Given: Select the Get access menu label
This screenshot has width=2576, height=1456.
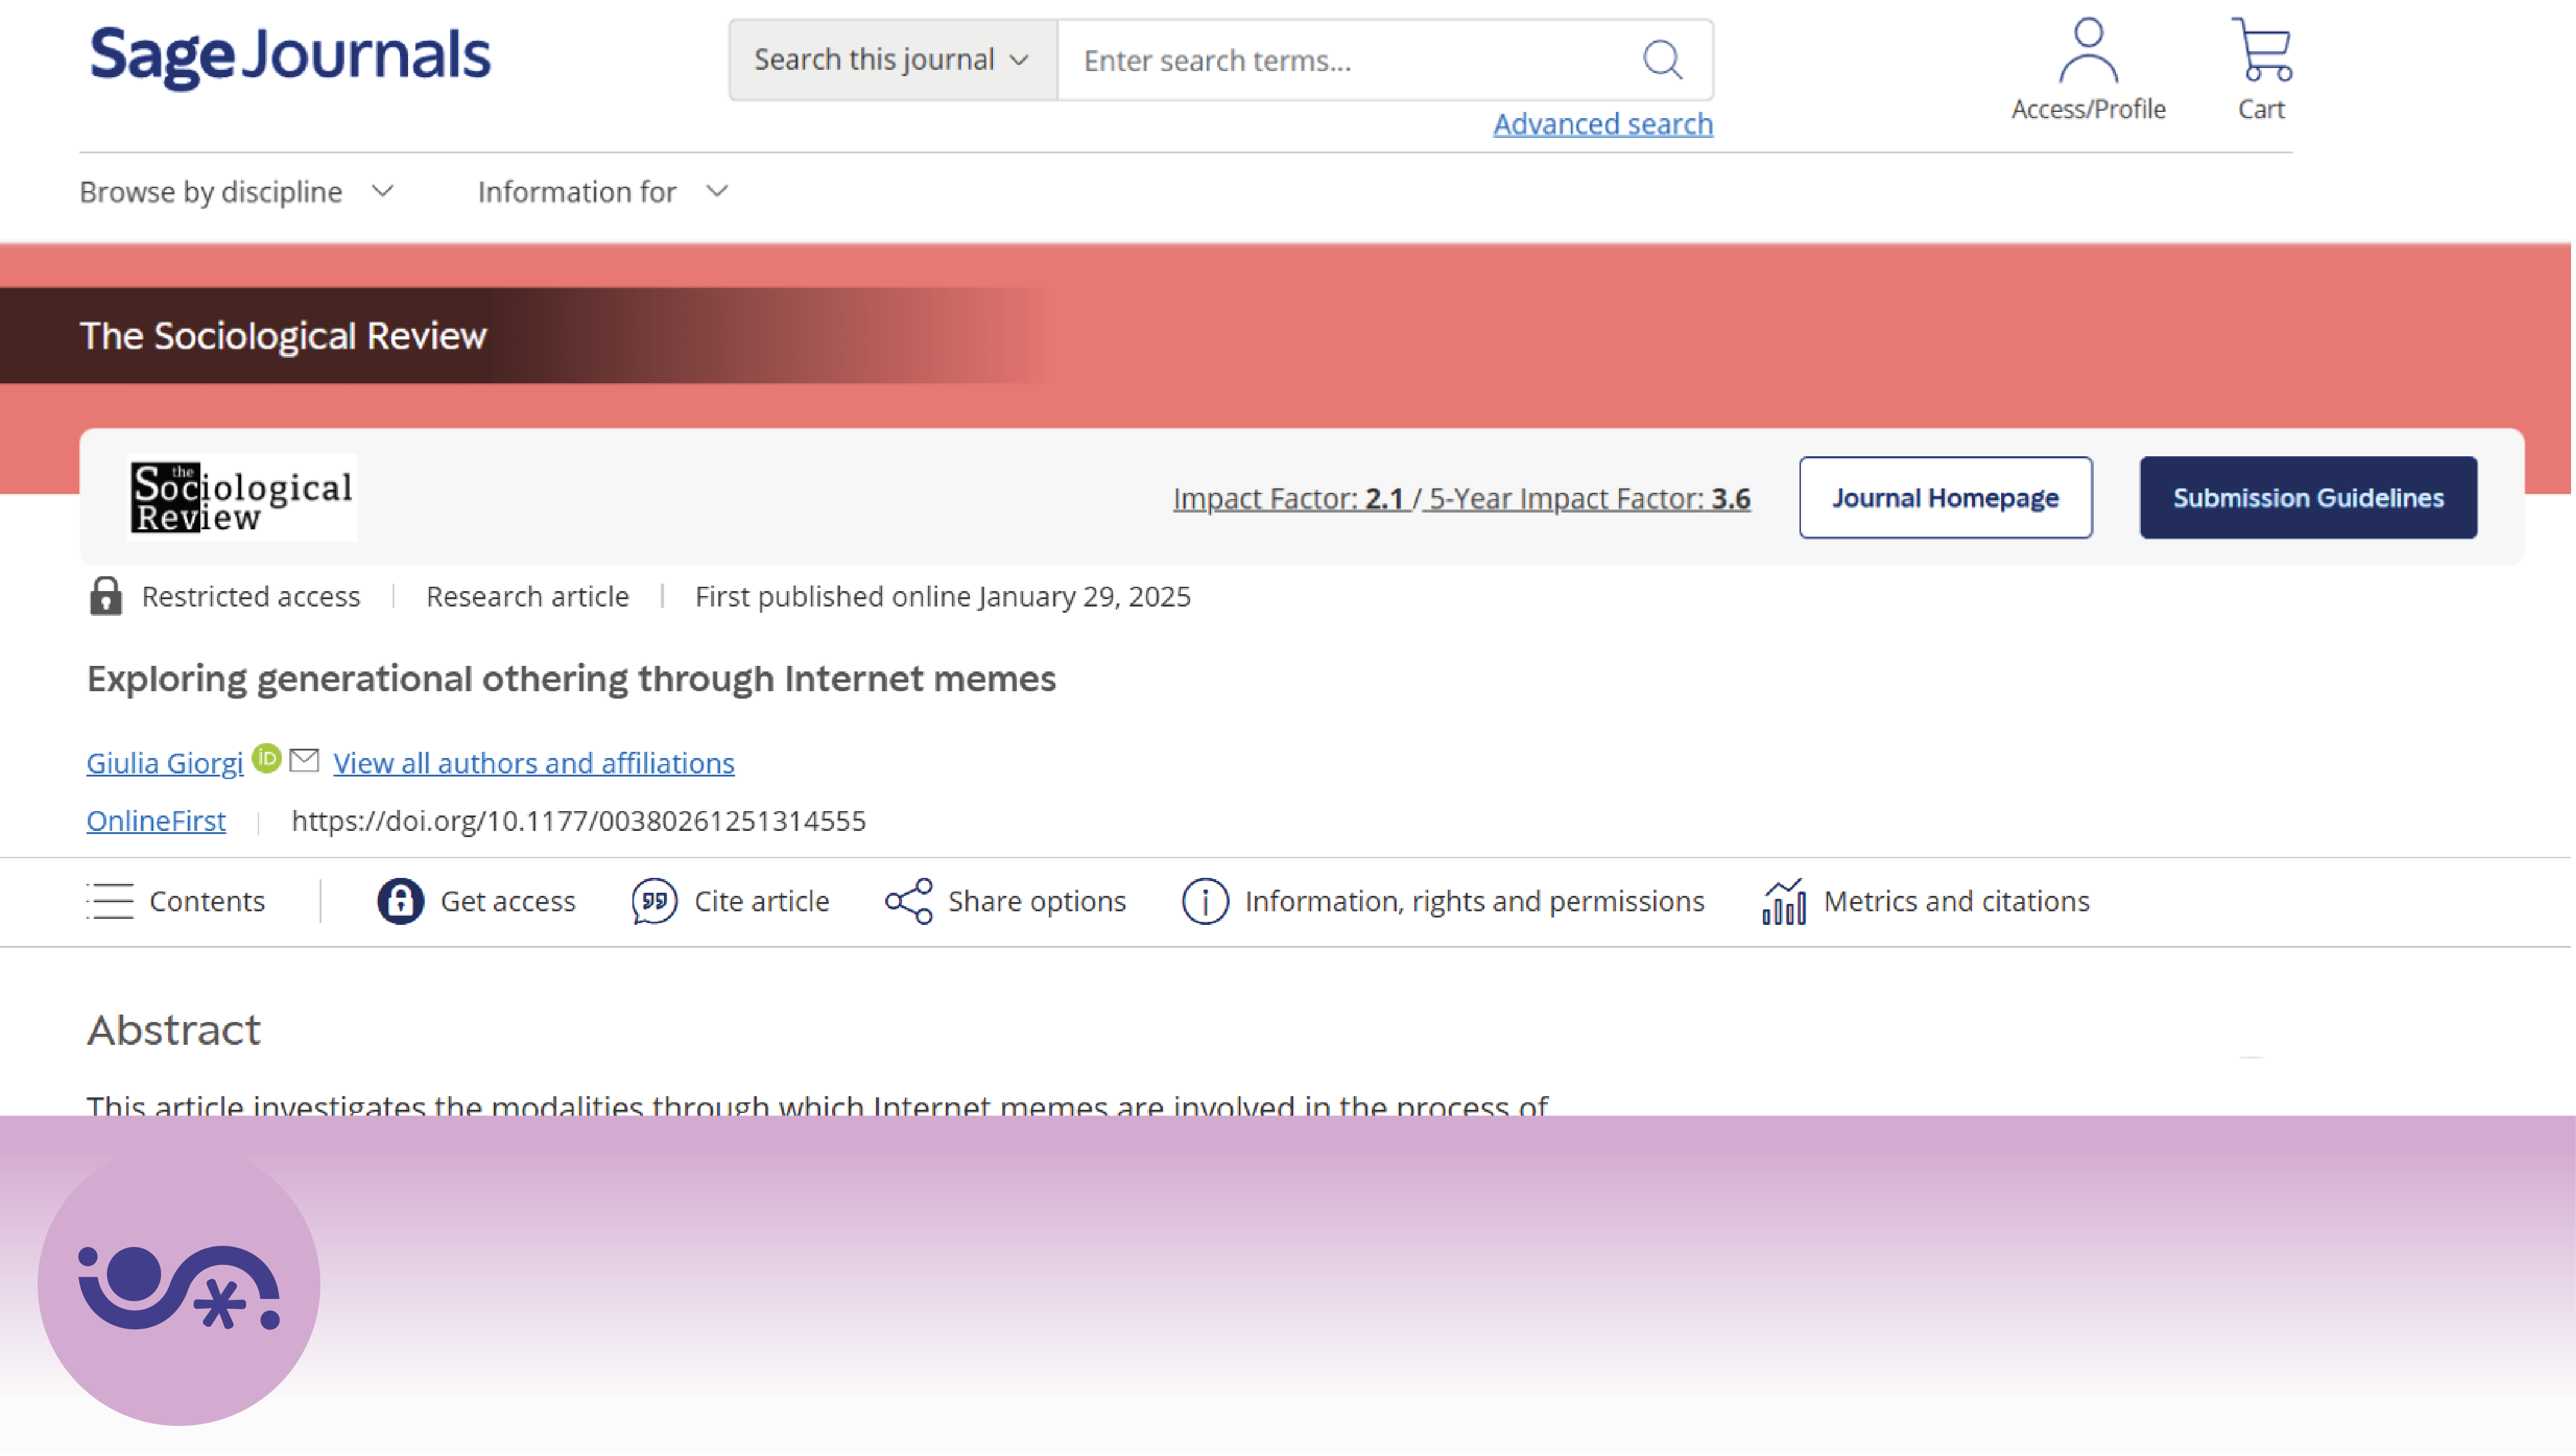Looking at the screenshot, I should [508, 901].
